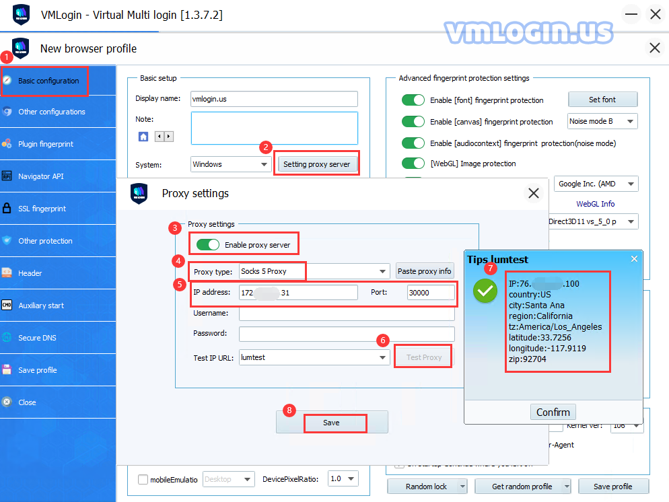
Task: Switch to Basic configuration tab
Action: coord(58,81)
